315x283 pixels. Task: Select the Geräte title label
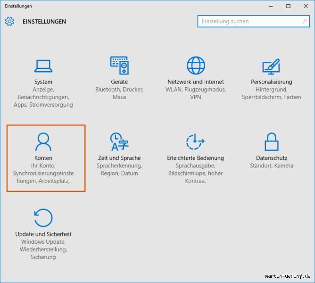pyautogui.click(x=119, y=82)
